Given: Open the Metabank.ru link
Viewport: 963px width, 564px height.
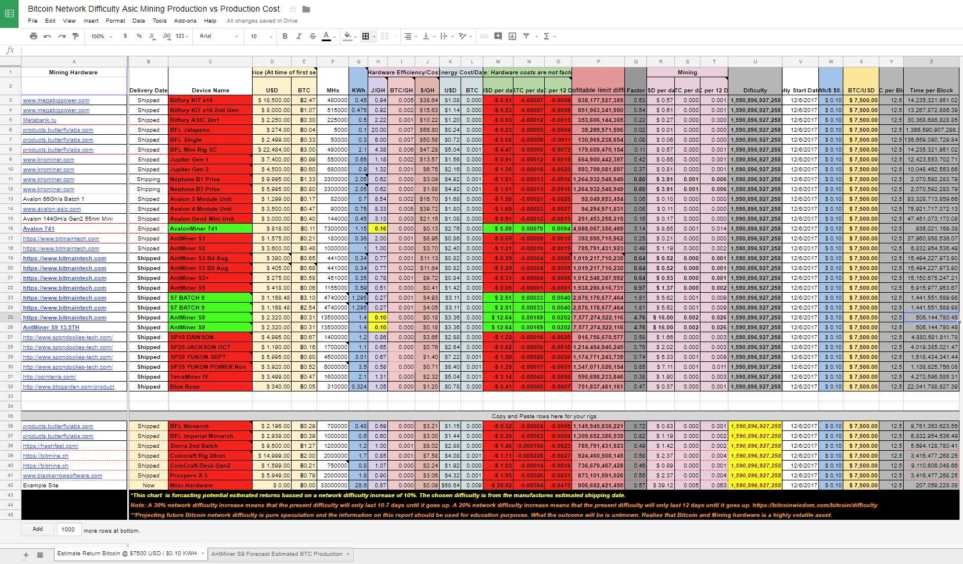Looking at the screenshot, I should coord(39,120).
